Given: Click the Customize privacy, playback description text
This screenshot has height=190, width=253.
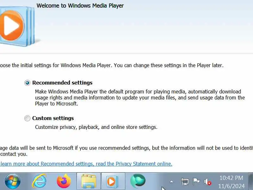Looking at the screenshot, I should tap(96, 127).
